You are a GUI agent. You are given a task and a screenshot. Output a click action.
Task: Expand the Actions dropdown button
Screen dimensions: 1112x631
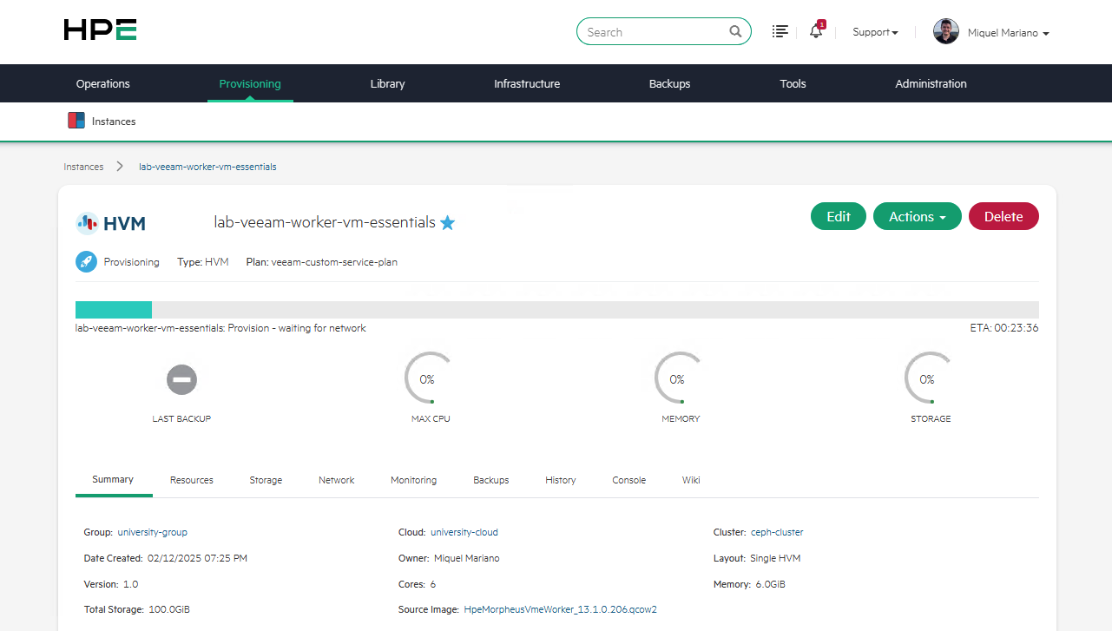point(918,217)
